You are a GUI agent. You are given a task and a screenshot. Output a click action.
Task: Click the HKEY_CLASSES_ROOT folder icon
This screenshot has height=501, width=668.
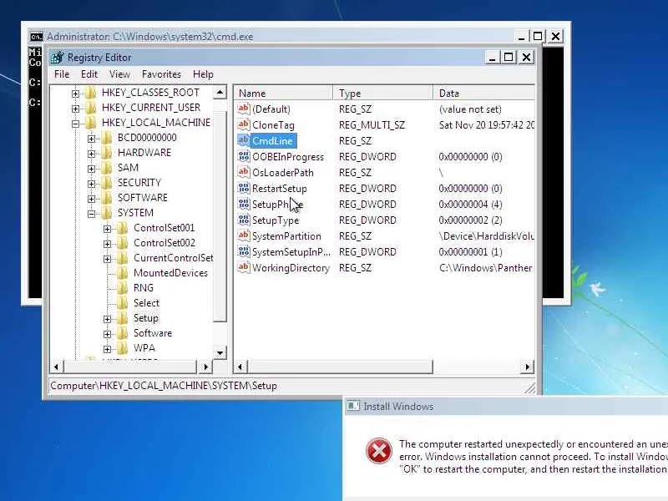click(90, 93)
